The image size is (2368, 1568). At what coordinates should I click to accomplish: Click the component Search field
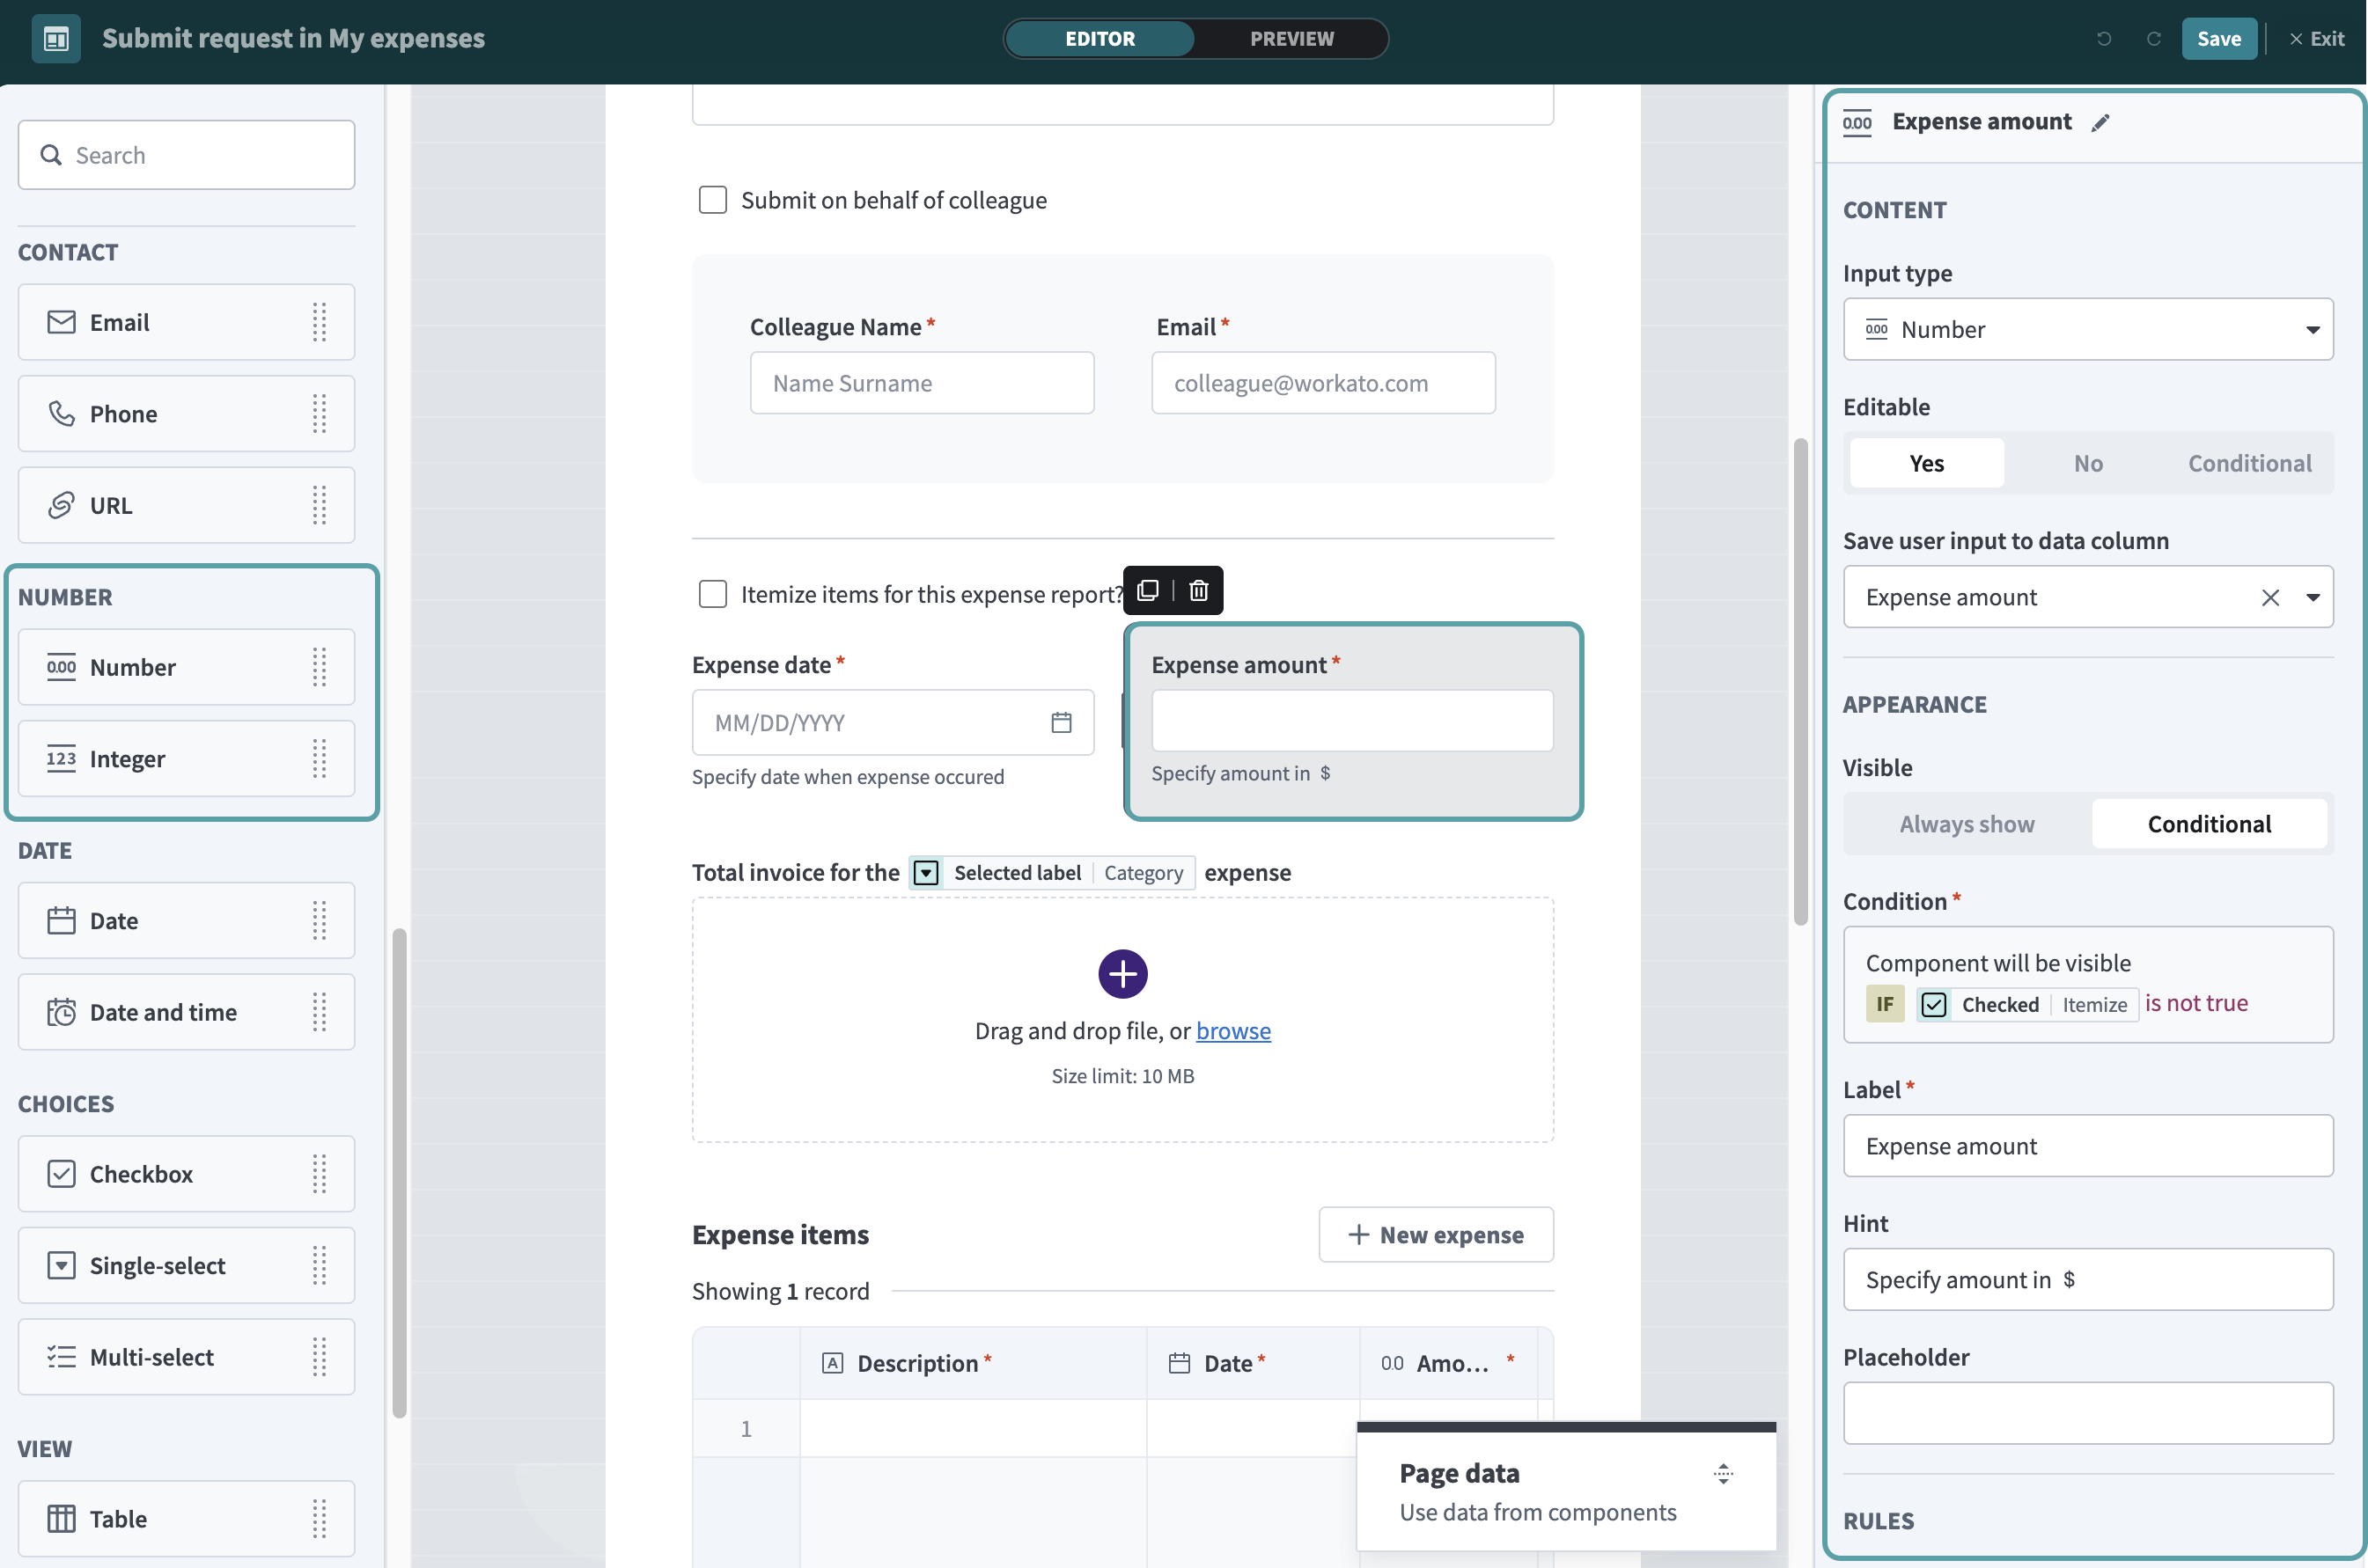(x=186, y=155)
